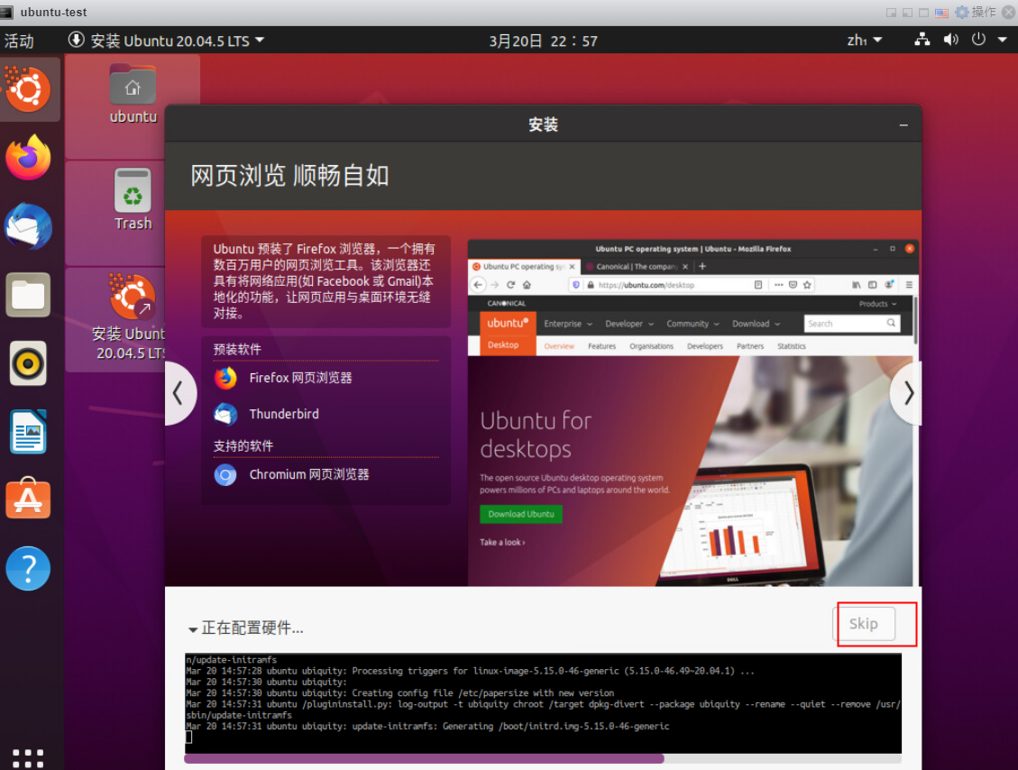This screenshot has width=1018, height=770.
Task: Launch Firefox from the dock
Action: coord(28,158)
